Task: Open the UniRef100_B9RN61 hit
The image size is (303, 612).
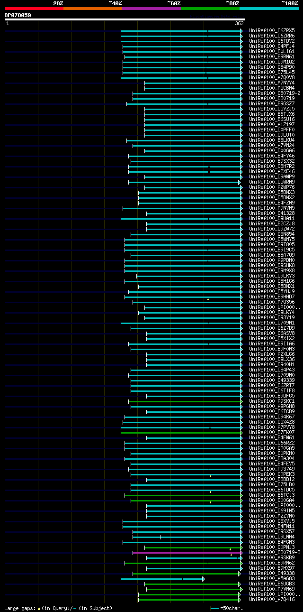Action: [x=272, y=56]
